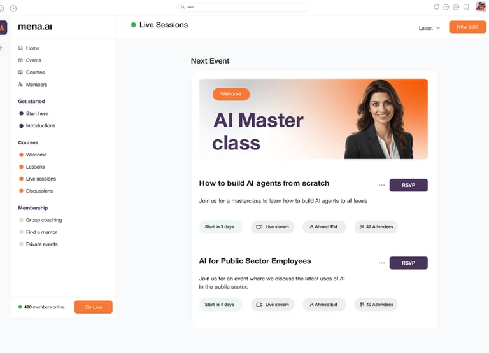Click the Courses section heading above Welcome
The image size is (489, 353).
pos(28,142)
